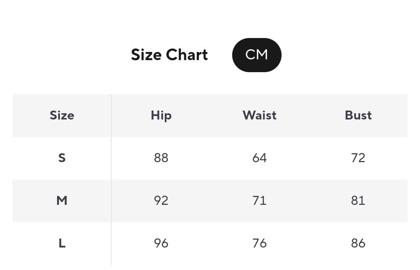The height and width of the screenshot is (270, 420).
Task: Select the Bust column header
Action: point(358,115)
